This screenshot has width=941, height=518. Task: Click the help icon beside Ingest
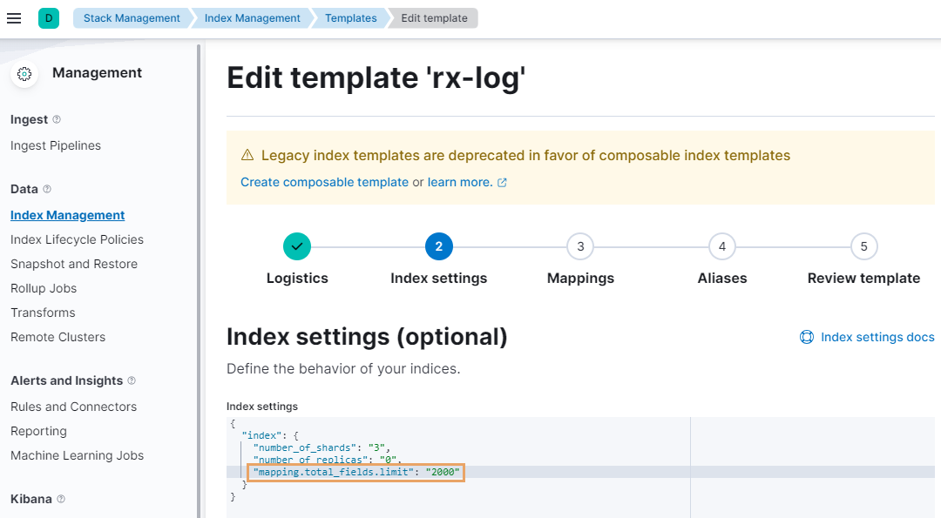point(57,119)
